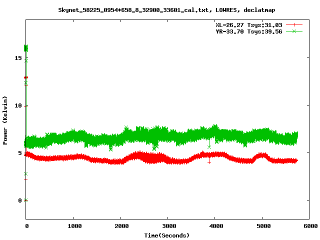The width and height of the screenshot is (320, 240).
Task: Click the plot title Skynet_58225_0954+658 text
Action: coord(166,10)
